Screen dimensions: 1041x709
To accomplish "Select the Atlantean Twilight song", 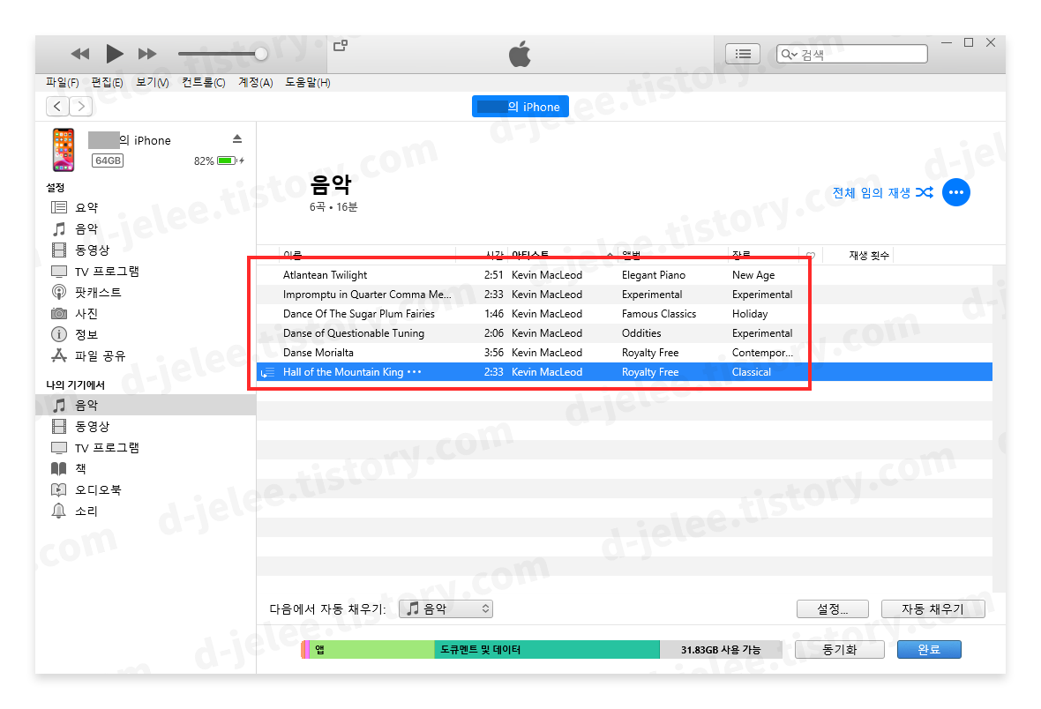I will click(x=325, y=275).
